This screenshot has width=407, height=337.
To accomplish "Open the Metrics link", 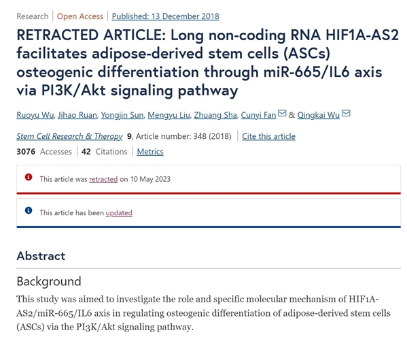I will (150, 152).
